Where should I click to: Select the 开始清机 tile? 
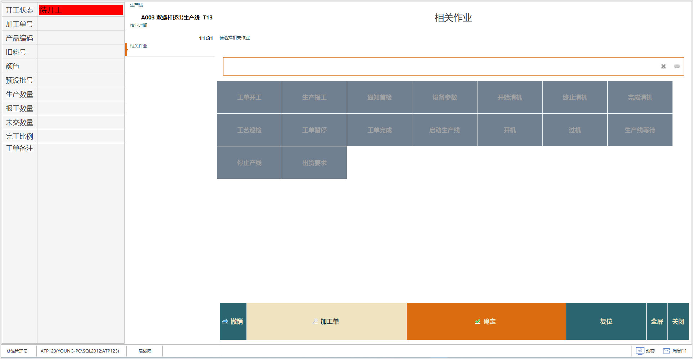509,97
